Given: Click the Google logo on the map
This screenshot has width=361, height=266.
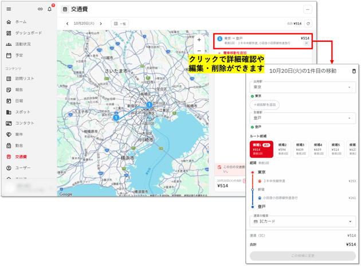Looking at the screenshot, I should click(x=66, y=194).
